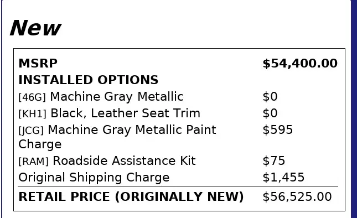Click Machine Gray Metallic option text
357x218 pixels.
tap(117, 97)
